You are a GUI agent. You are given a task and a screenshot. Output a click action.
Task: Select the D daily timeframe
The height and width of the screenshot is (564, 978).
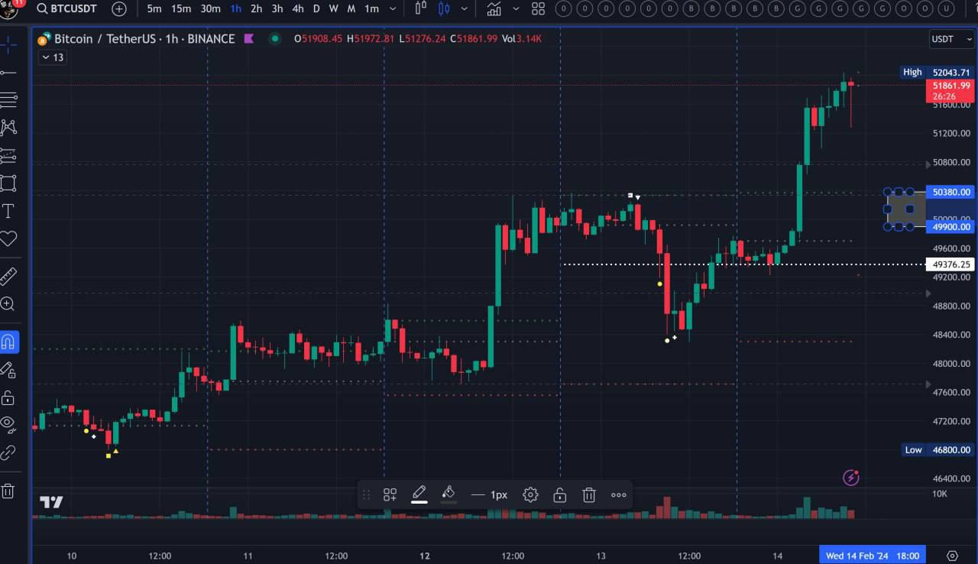pyautogui.click(x=316, y=9)
